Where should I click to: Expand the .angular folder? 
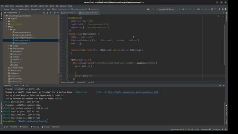coord(7,19)
